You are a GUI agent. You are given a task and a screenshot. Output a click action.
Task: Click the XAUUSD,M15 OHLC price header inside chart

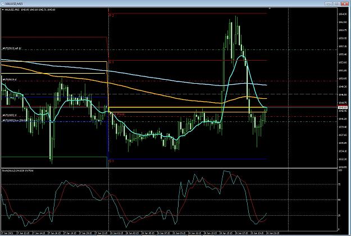pyautogui.click(x=30, y=10)
